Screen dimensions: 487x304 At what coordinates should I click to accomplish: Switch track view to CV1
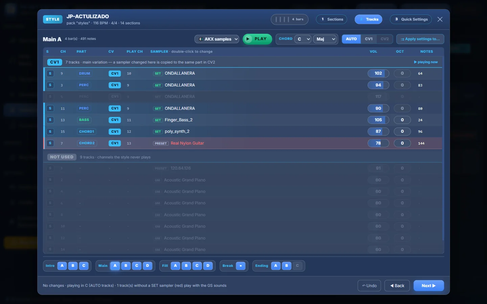pyautogui.click(x=369, y=39)
